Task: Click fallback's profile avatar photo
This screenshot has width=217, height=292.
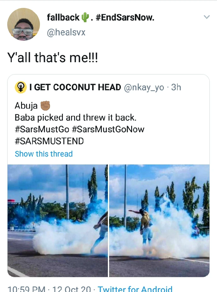Action: click(x=23, y=25)
